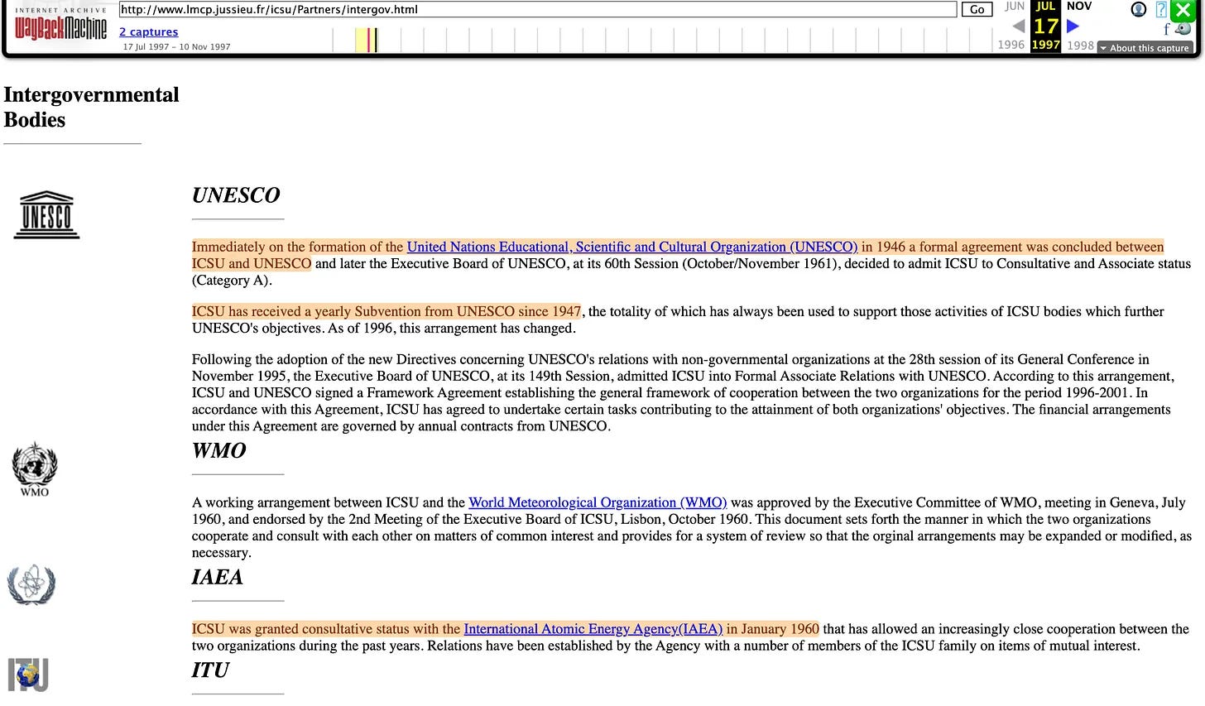Viewport: 1205px width, 706px height.
Task: Expand About this capture dropdown
Action: (x=1145, y=48)
